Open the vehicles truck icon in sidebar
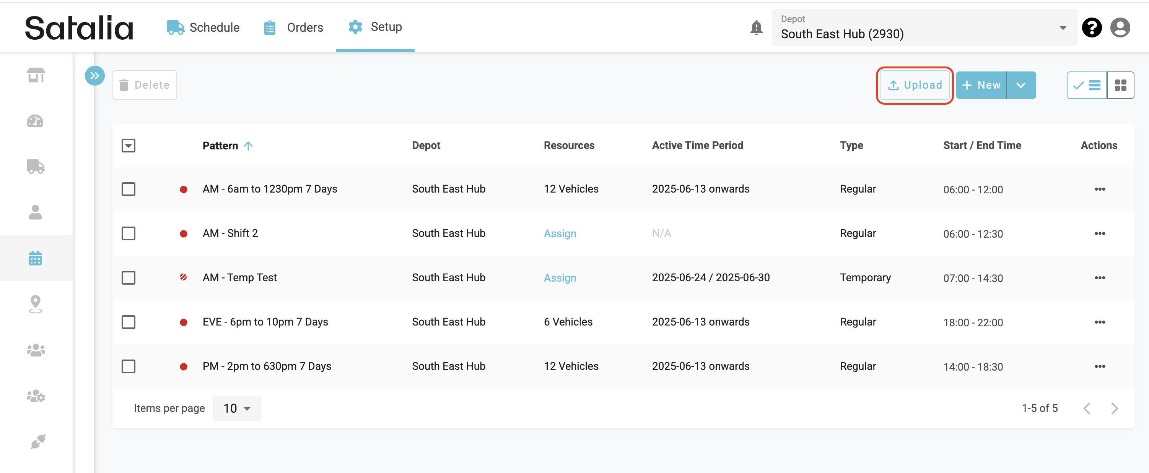 (35, 167)
